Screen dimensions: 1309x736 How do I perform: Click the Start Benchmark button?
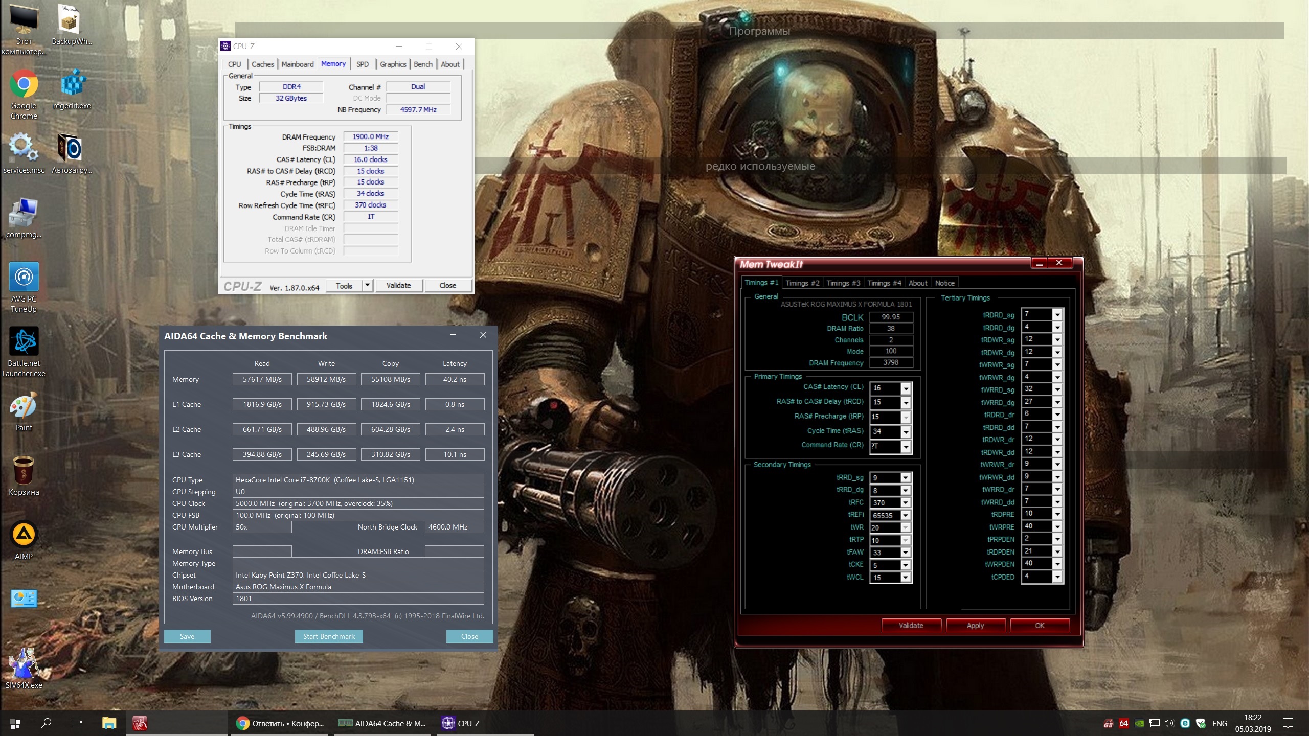pyautogui.click(x=329, y=636)
